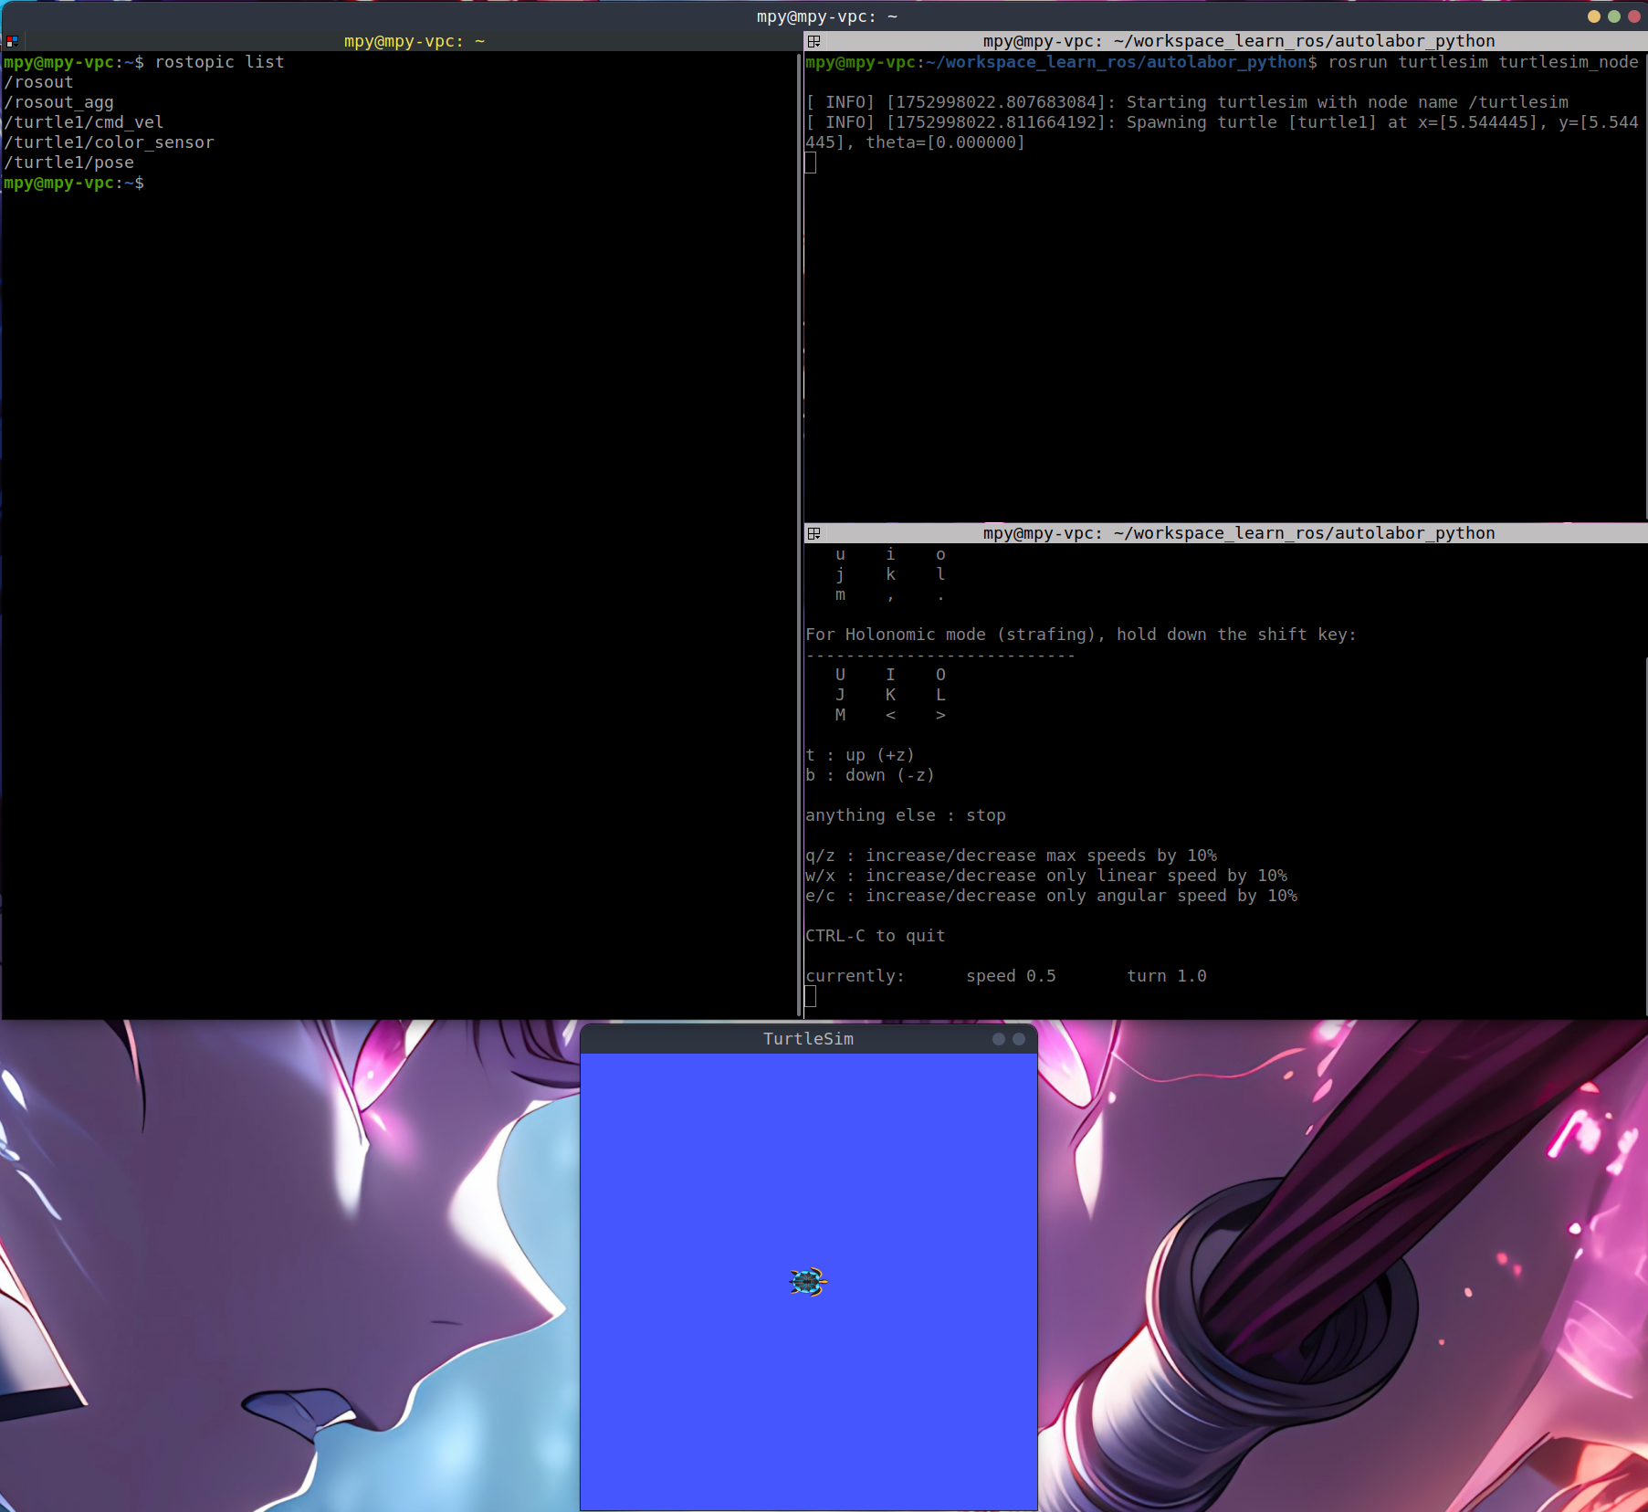Minimize the terminal window with the yellow button
1648x1512 pixels.
point(1593,16)
